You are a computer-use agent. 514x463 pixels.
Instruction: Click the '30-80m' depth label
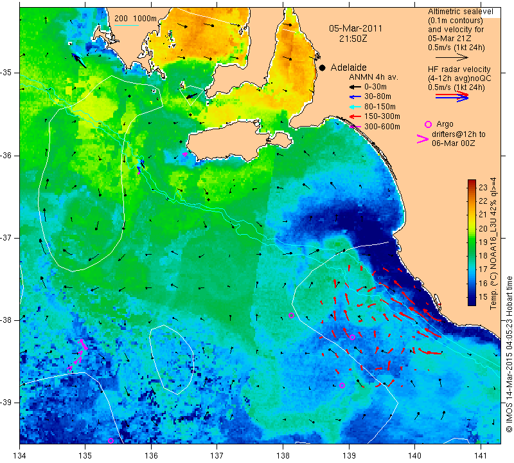pos(378,97)
